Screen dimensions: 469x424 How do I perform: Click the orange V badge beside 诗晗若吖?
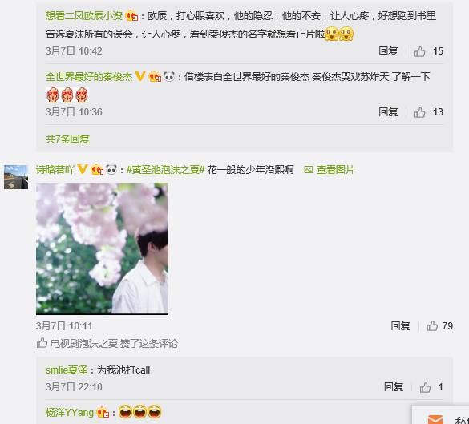pos(83,169)
